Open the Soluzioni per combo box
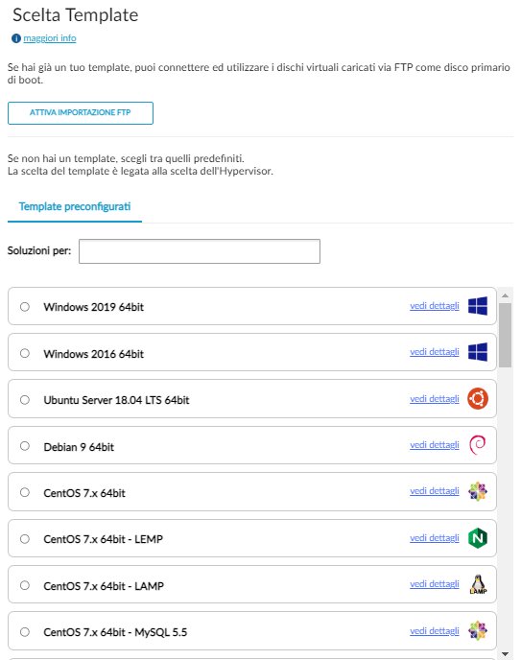Screen dimensions: 521x660 click(200, 251)
